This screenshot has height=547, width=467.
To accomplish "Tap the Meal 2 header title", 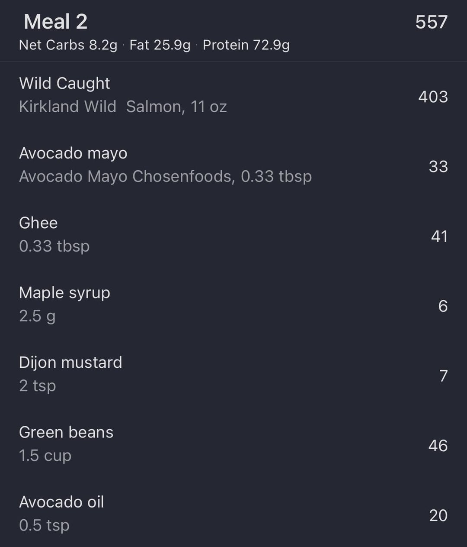I will [x=55, y=22].
